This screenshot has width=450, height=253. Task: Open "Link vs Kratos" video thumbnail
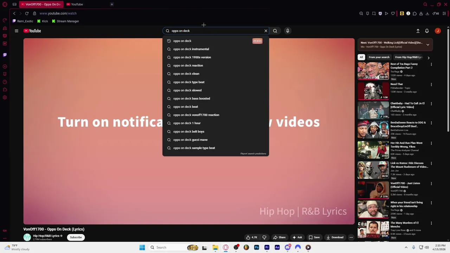373,170
